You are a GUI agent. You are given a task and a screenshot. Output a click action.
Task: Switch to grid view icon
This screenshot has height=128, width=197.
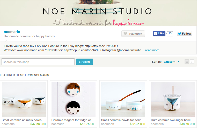pyautogui.click(x=187, y=62)
